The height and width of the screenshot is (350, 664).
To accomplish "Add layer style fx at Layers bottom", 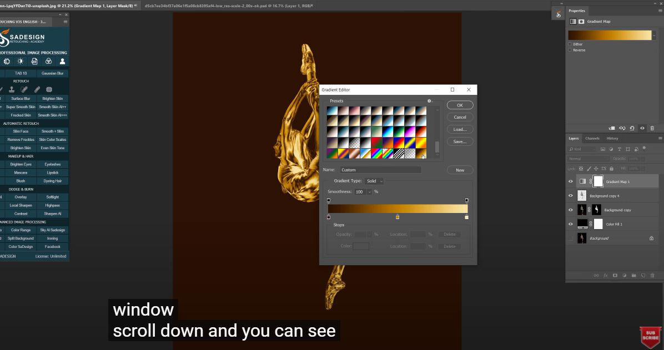I will (x=606, y=276).
